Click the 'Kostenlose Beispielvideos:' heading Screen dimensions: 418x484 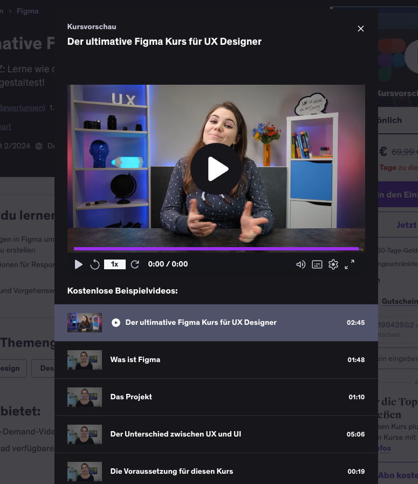click(x=122, y=291)
